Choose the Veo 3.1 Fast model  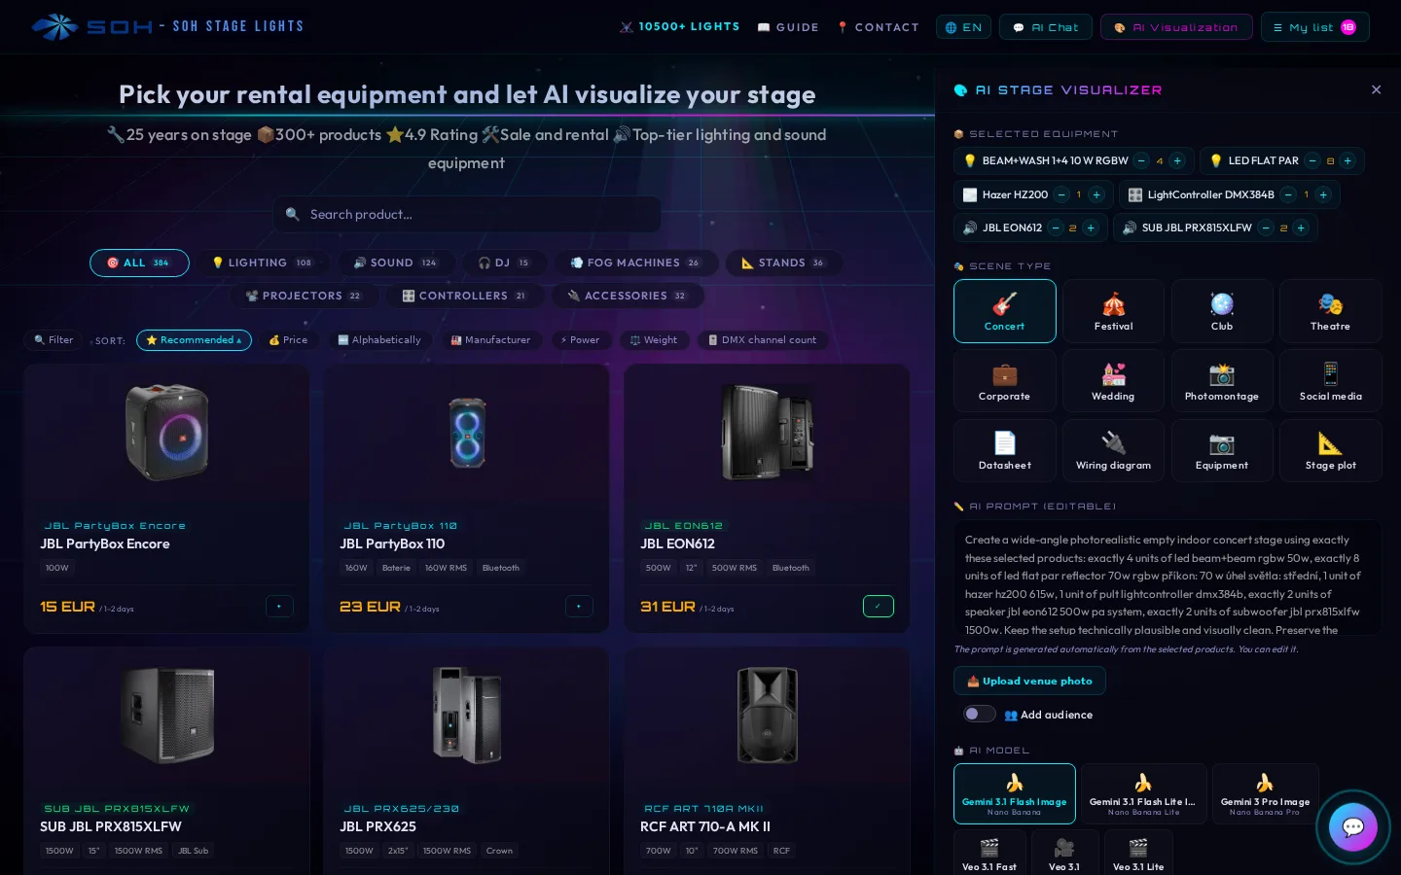(989, 853)
